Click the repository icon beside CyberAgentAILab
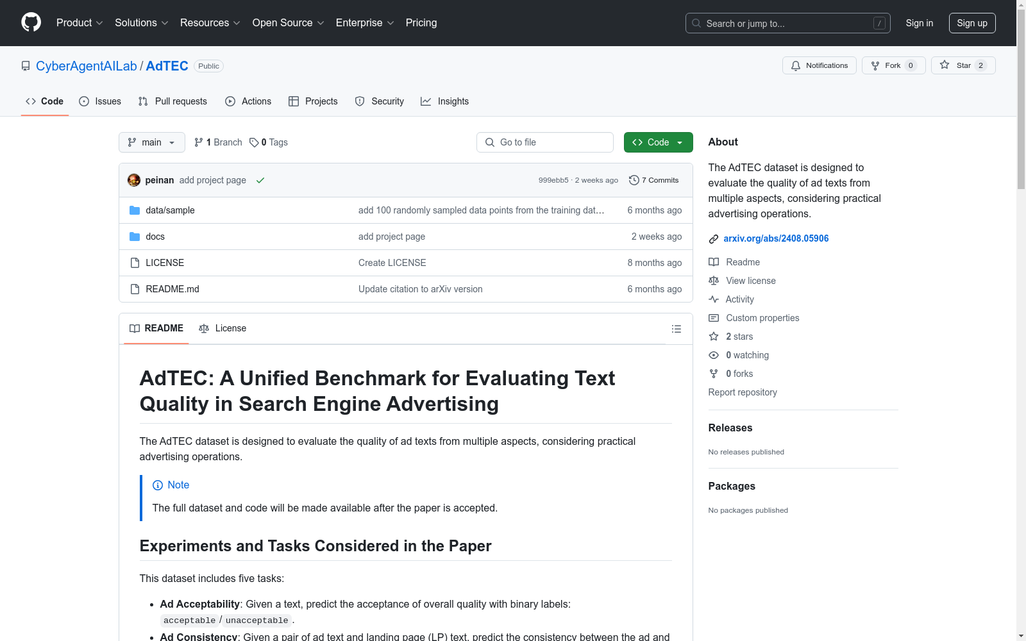Screen dimensions: 1026x641 (26, 66)
